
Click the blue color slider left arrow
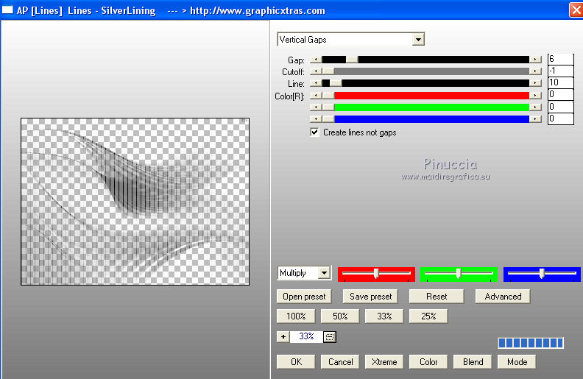pyautogui.click(x=316, y=119)
